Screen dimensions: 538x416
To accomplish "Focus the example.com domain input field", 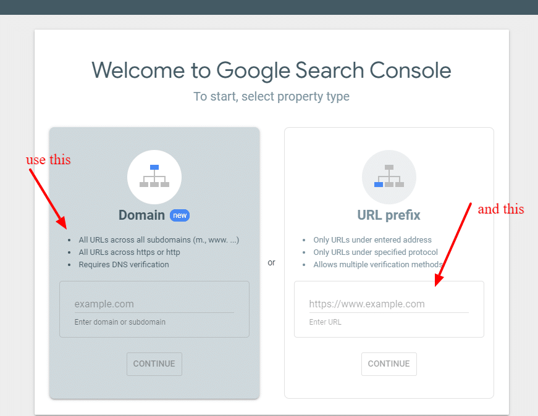I will [x=154, y=304].
